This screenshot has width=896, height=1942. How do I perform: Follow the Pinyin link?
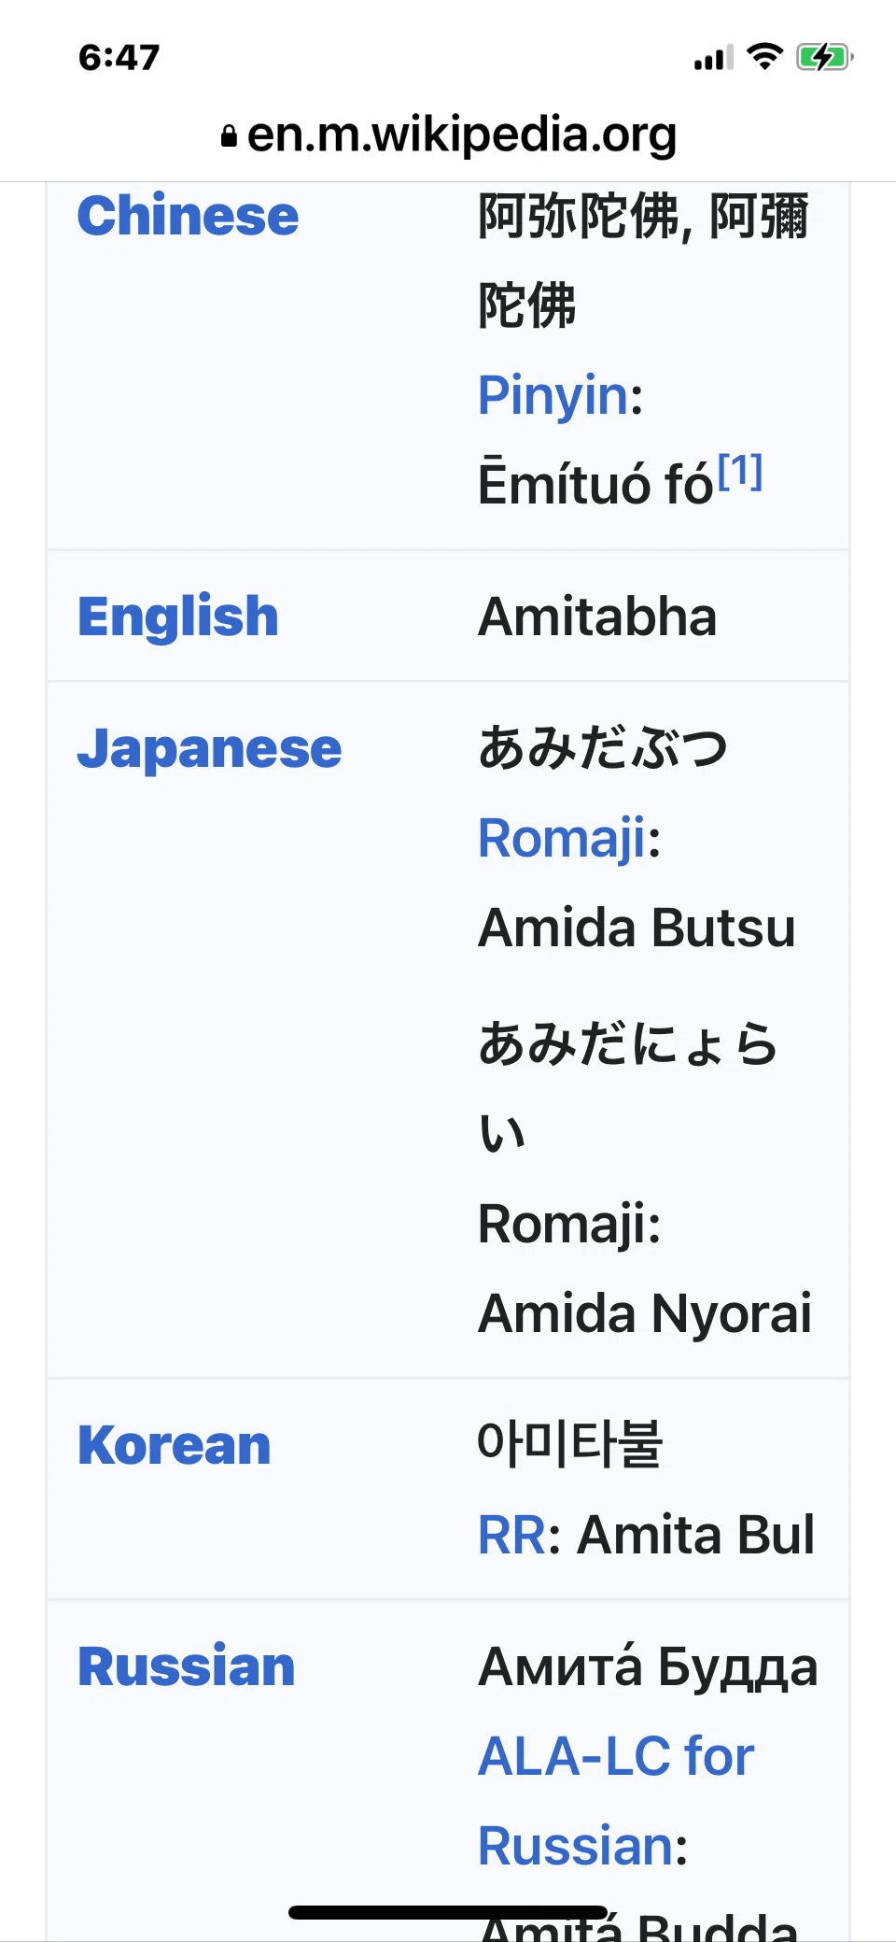[x=553, y=395]
